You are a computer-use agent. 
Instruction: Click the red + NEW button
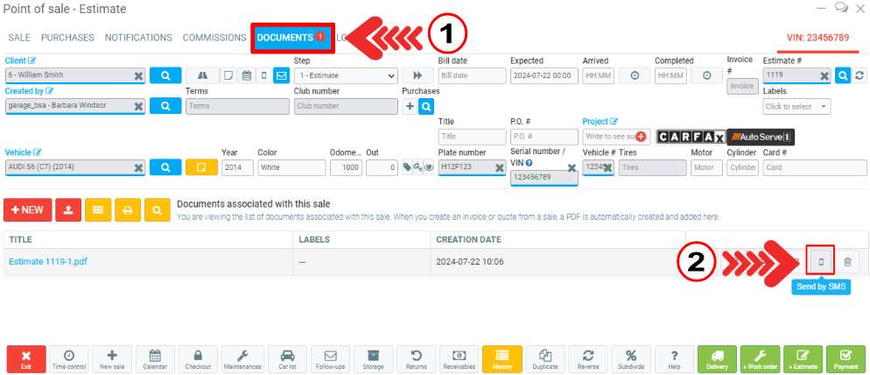click(27, 210)
